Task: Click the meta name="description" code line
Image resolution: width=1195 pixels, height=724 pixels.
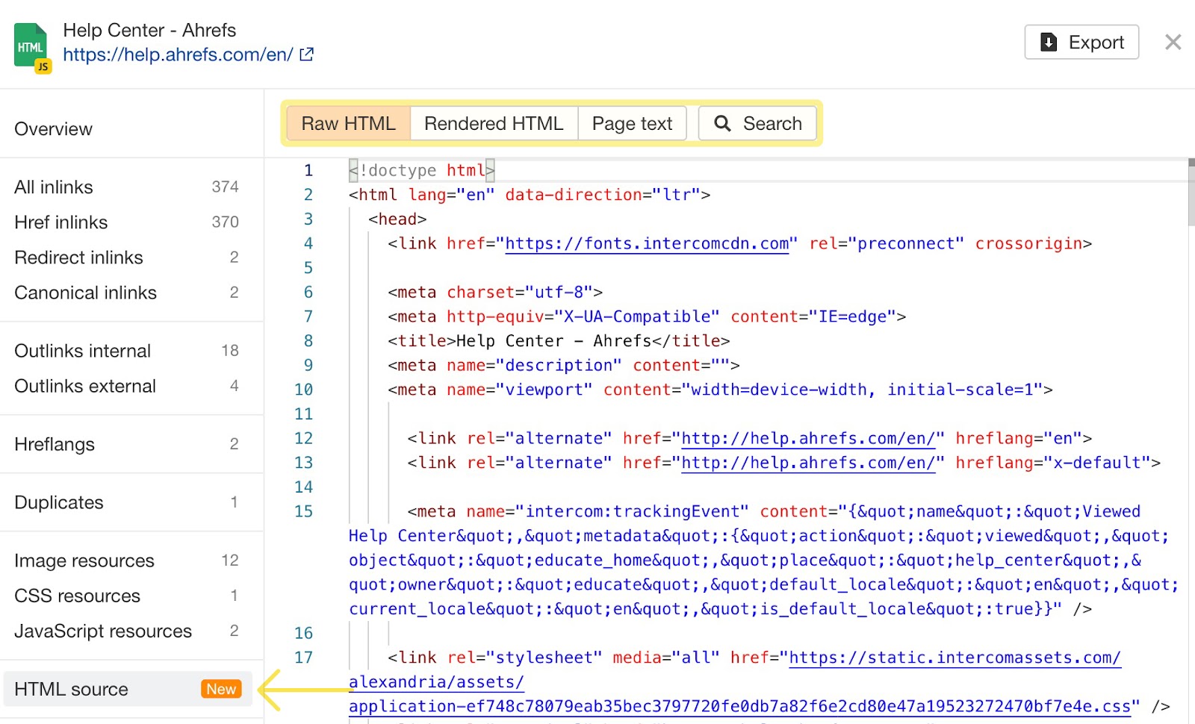Action: (x=564, y=366)
